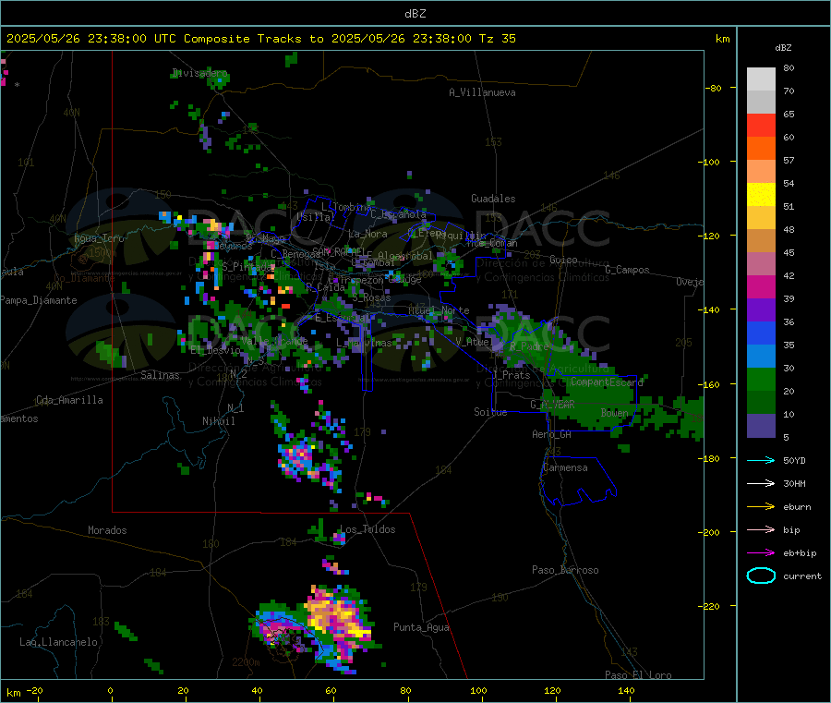Click the 'km' label at top right

[722, 39]
